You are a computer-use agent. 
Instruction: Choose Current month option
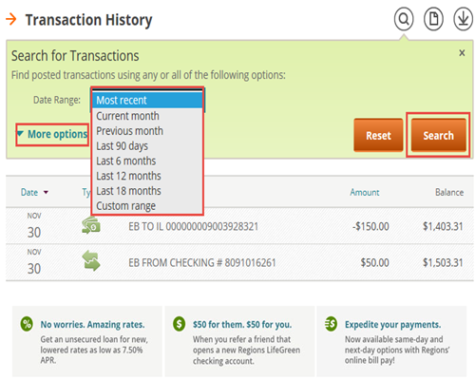click(x=147, y=116)
